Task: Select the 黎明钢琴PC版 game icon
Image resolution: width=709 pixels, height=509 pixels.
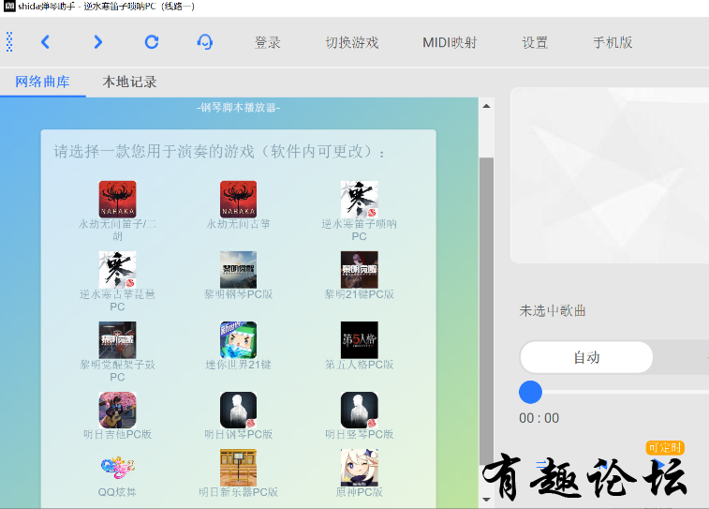Action: [238, 270]
